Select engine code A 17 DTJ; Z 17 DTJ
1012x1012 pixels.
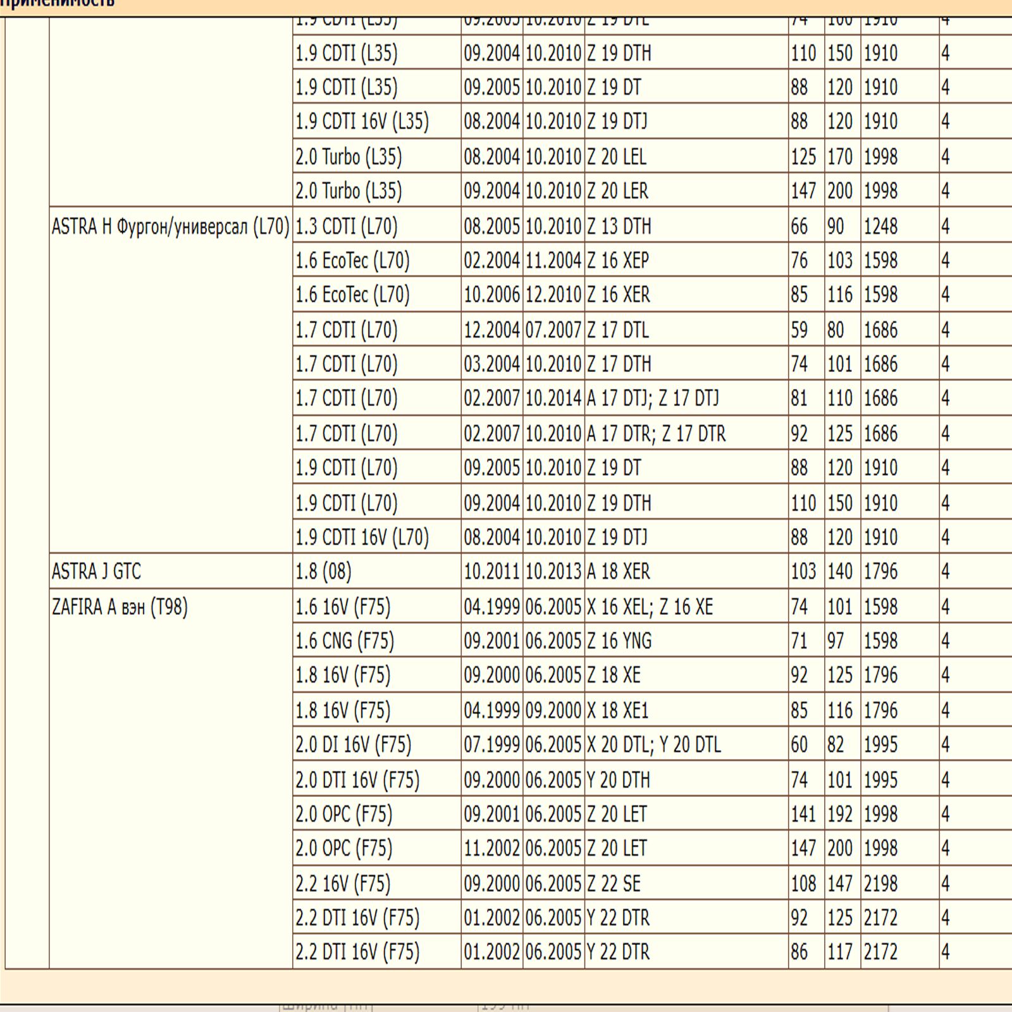[x=653, y=398]
